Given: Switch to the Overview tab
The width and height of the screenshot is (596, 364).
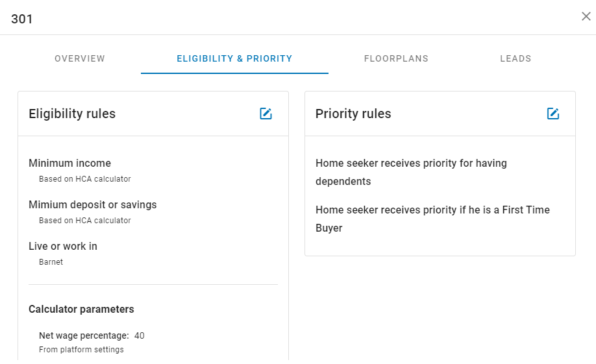Looking at the screenshot, I should point(80,58).
